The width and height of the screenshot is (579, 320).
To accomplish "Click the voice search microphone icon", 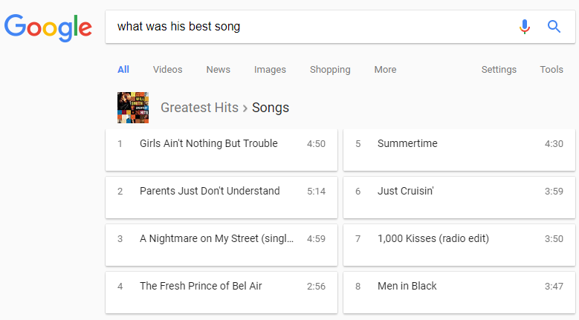I will tap(524, 27).
